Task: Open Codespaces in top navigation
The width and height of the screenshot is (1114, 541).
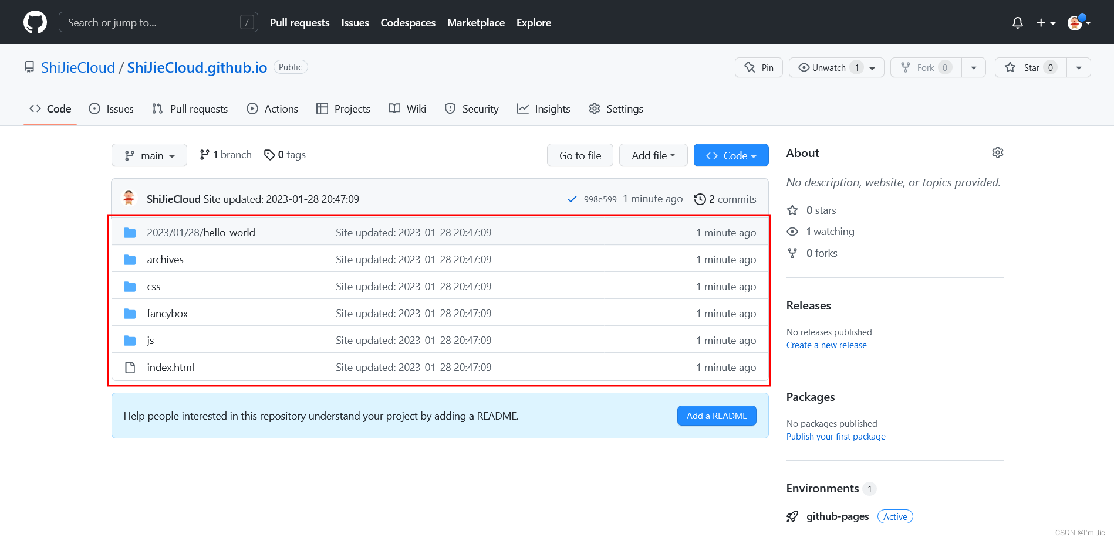Action: pyautogui.click(x=408, y=23)
